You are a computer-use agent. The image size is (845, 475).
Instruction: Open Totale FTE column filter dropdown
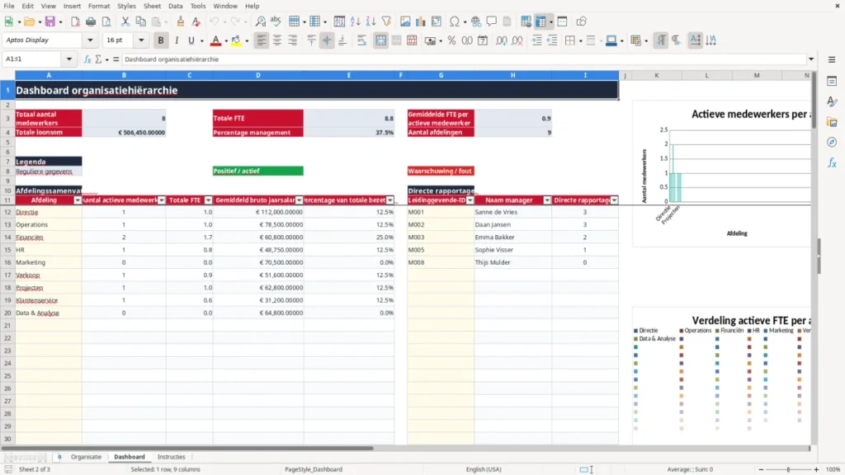pos(209,200)
